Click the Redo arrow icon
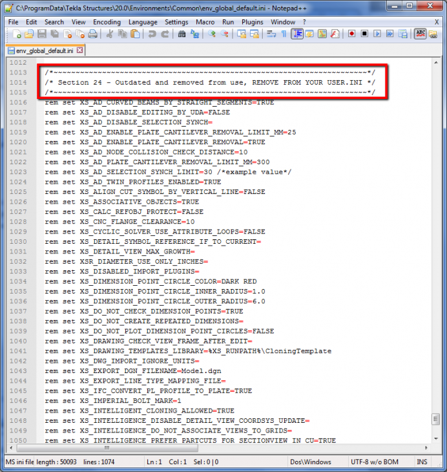 (165, 34)
